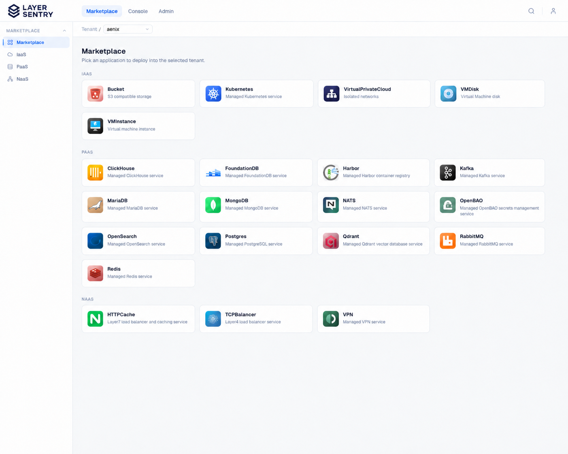Screen dimensions: 568x454
Task: Click the Layer Sentry logo
Action: [30, 11]
